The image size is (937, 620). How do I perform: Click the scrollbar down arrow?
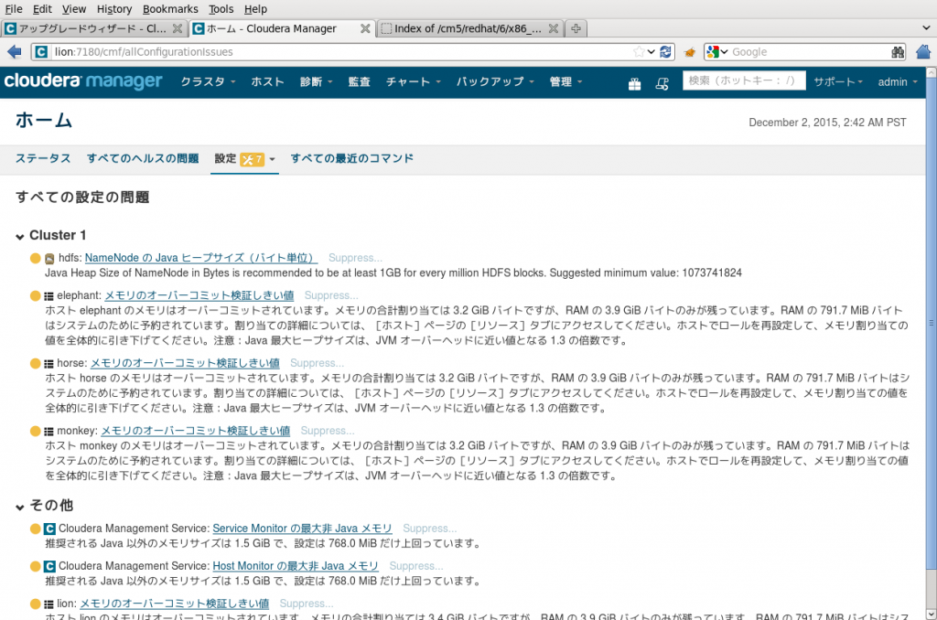click(x=931, y=614)
